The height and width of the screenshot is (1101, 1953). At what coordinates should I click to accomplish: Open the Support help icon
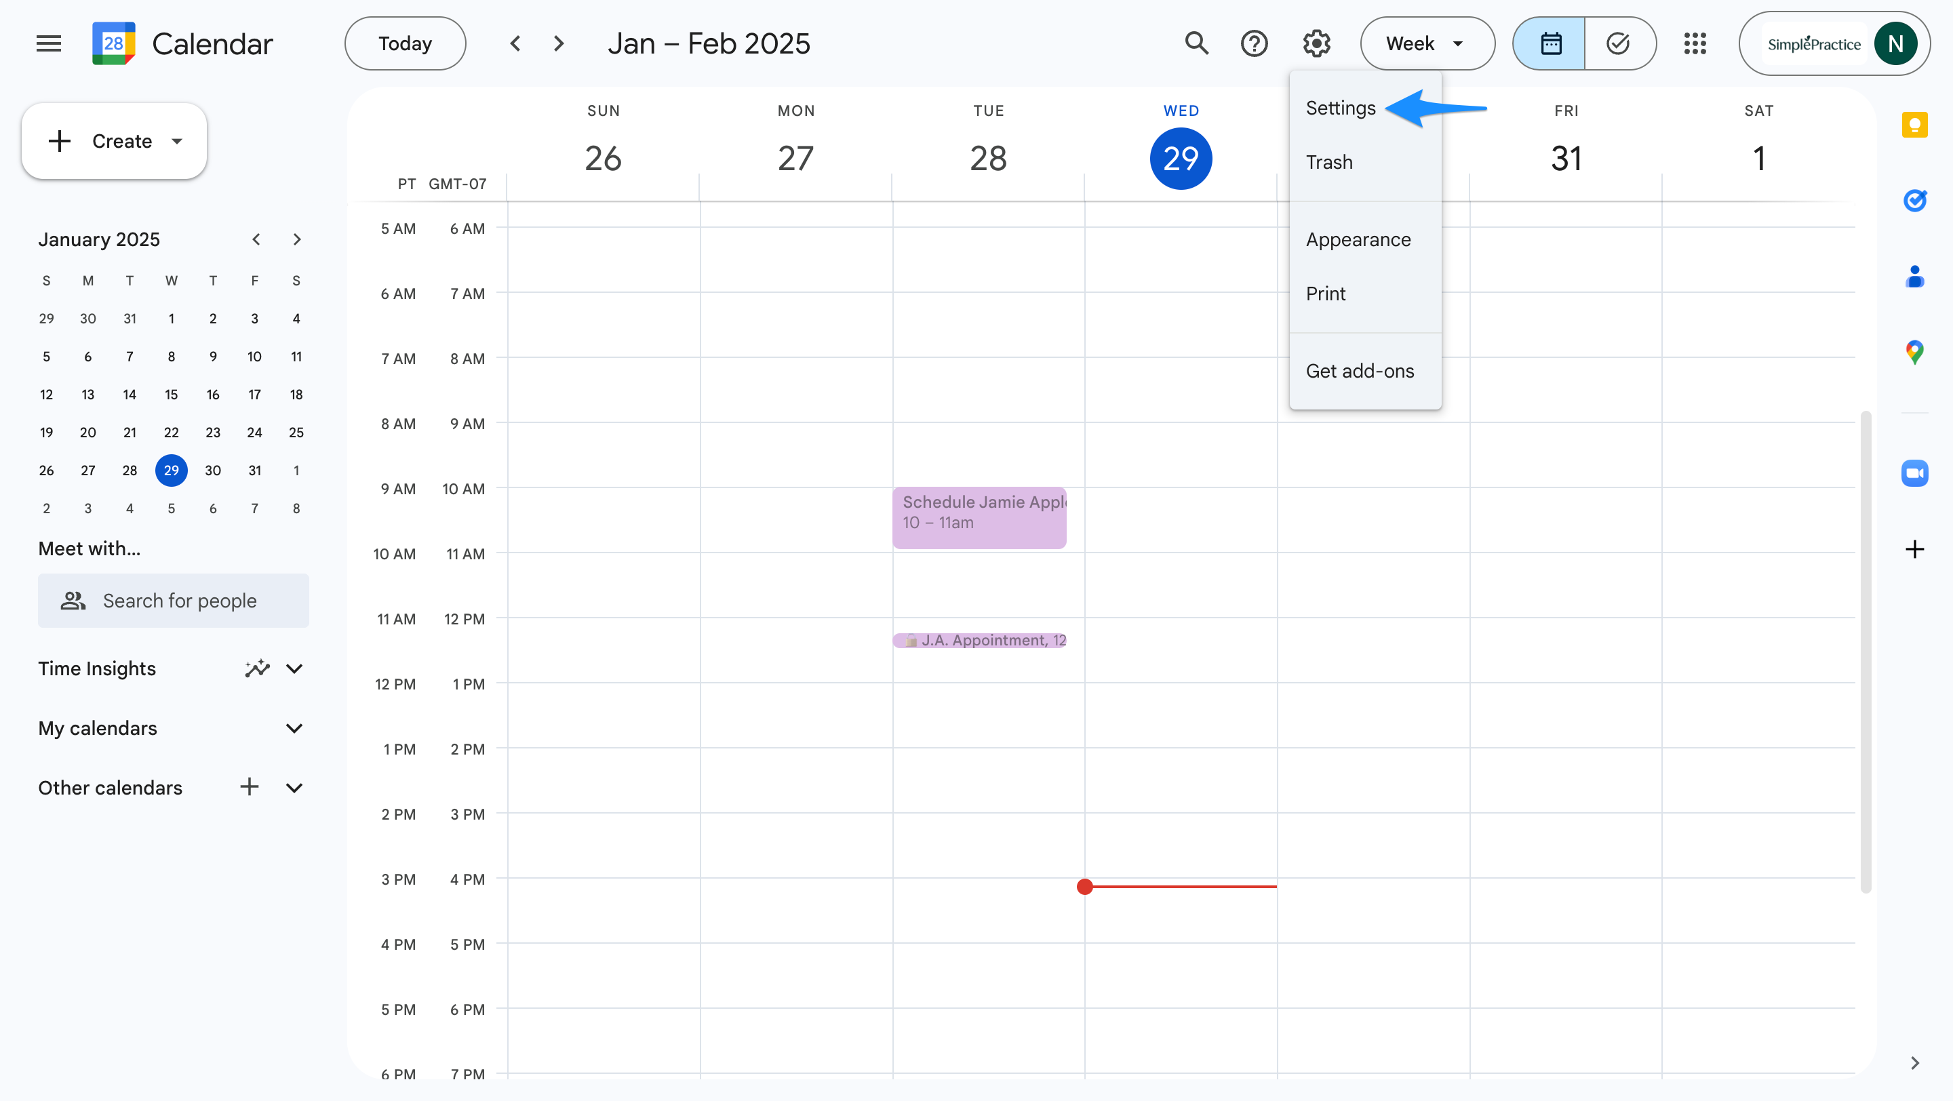[1254, 43]
